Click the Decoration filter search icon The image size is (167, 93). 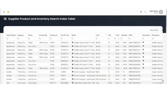coord(143,38)
